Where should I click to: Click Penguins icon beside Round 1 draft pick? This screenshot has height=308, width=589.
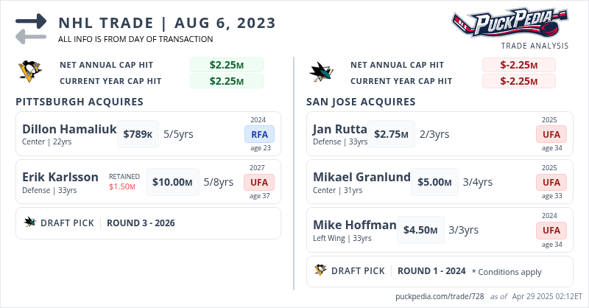(320, 270)
